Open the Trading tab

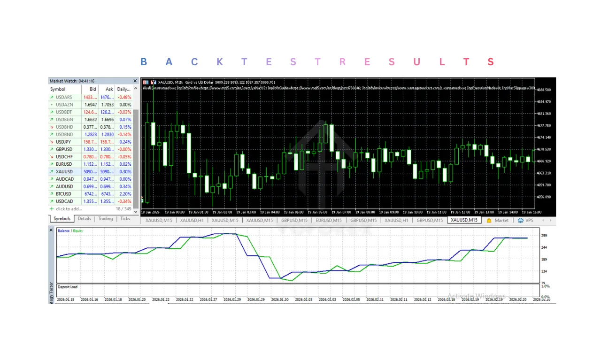106,219
